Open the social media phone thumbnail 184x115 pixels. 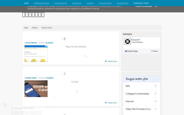(36, 89)
